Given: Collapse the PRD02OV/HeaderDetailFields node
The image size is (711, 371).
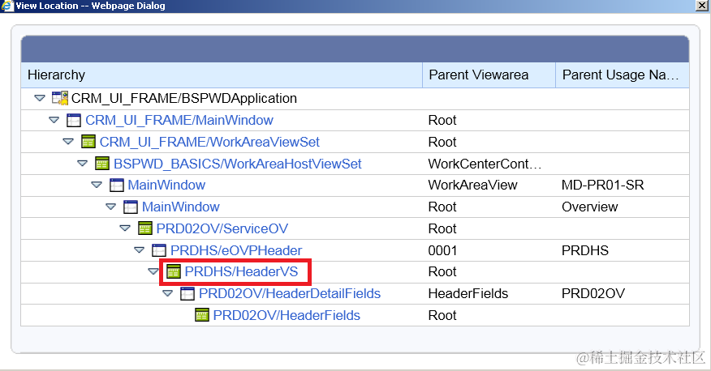Looking at the screenshot, I should coord(168,293).
